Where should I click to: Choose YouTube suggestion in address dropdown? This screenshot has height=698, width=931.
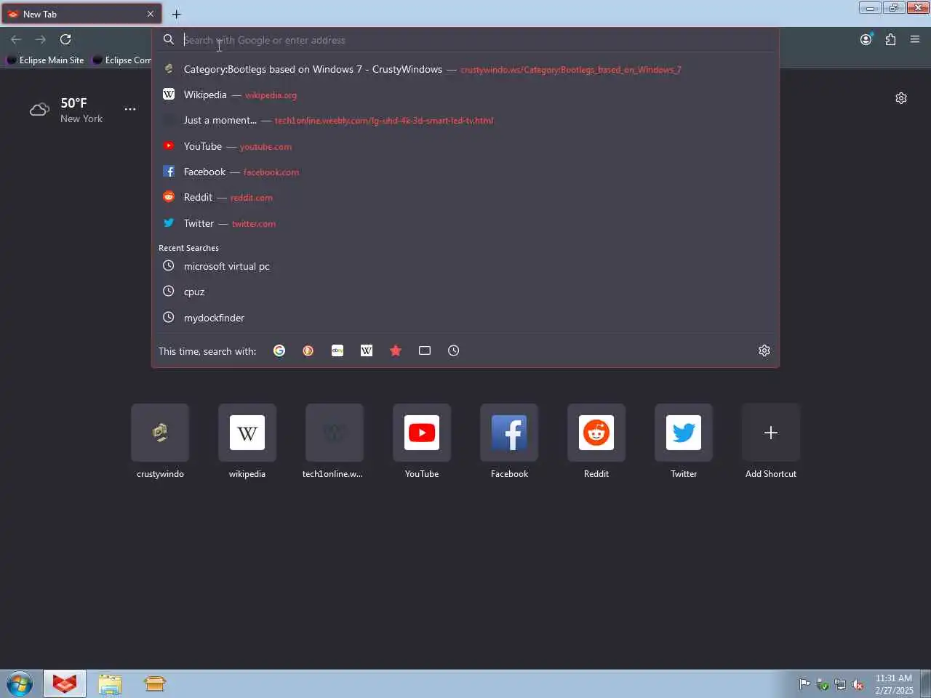[465, 146]
